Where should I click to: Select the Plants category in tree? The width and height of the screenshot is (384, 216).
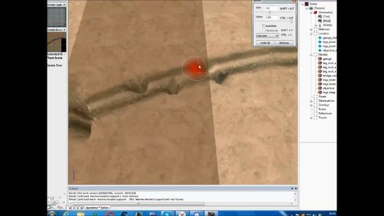pos(322,97)
